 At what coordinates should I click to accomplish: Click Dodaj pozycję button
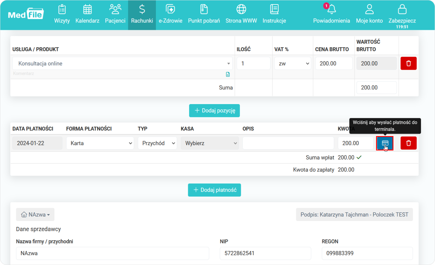pos(215,111)
